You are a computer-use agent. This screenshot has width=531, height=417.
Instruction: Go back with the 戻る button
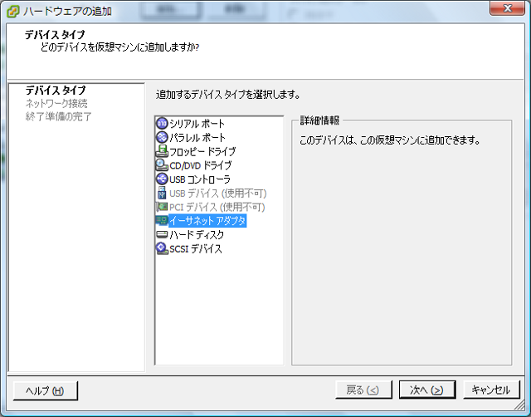(x=363, y=390)
